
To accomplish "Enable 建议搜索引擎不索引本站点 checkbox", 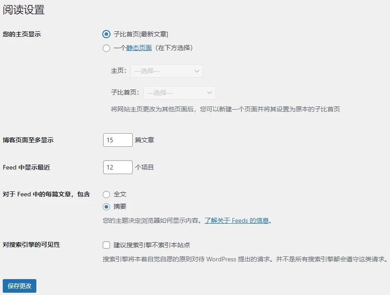I will pos(106,245).
